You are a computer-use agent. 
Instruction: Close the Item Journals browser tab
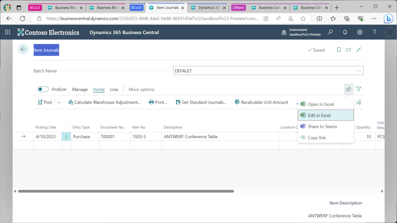[x=183, y=8]
